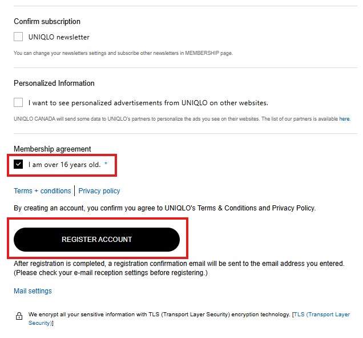Click the 'Membership agreement' heading
The width and height of the screenshot is (363, 338).
pyautogui.click(x=53, y=149)
